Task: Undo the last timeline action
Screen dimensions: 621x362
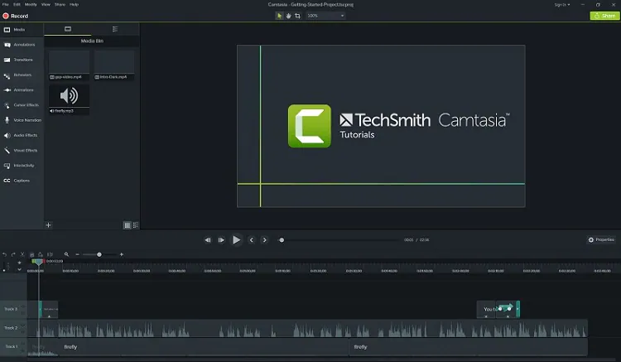Action: tap(5, 254)
